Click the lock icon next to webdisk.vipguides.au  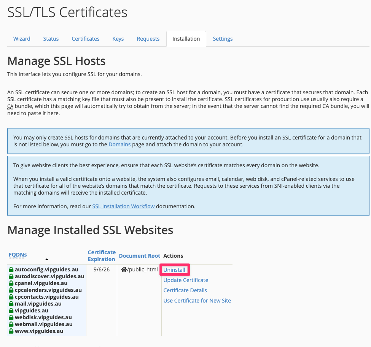(x=11, y=317)
